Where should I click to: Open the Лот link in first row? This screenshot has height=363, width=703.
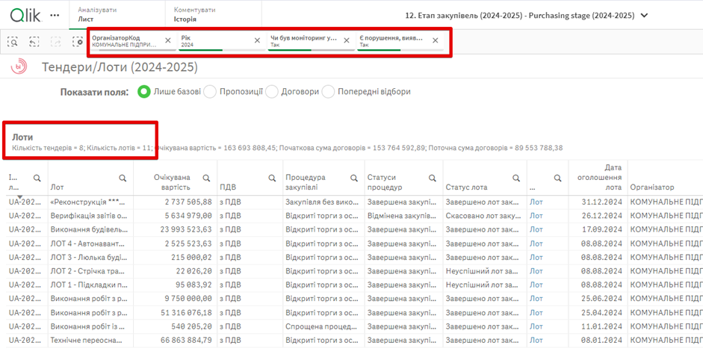[x=536, y=202]
